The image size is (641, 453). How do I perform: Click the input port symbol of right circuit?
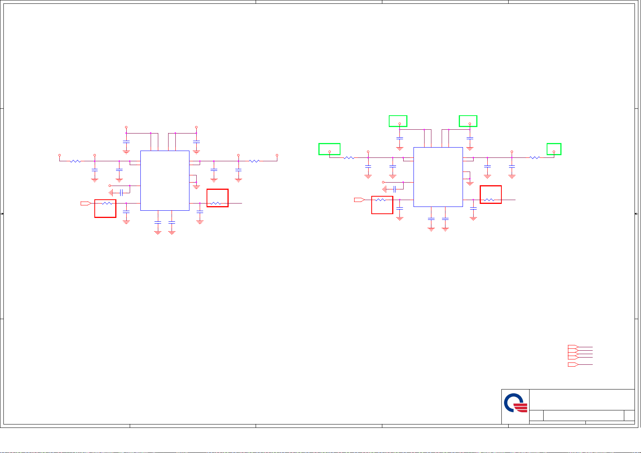[359, 200]
